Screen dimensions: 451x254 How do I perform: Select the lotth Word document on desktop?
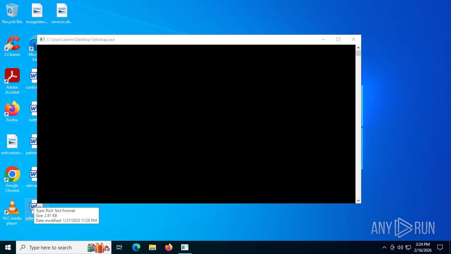coord(33,112)
